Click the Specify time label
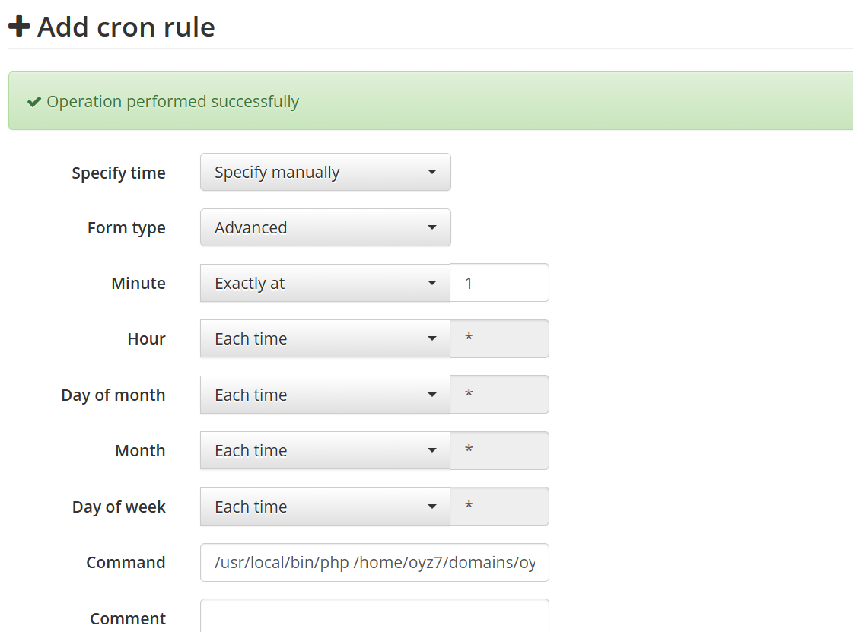 (119, 173)
